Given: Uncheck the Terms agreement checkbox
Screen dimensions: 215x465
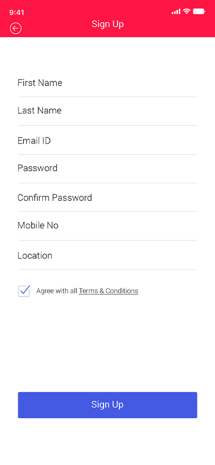Looking at the screenshot, I should click(24, 291).
